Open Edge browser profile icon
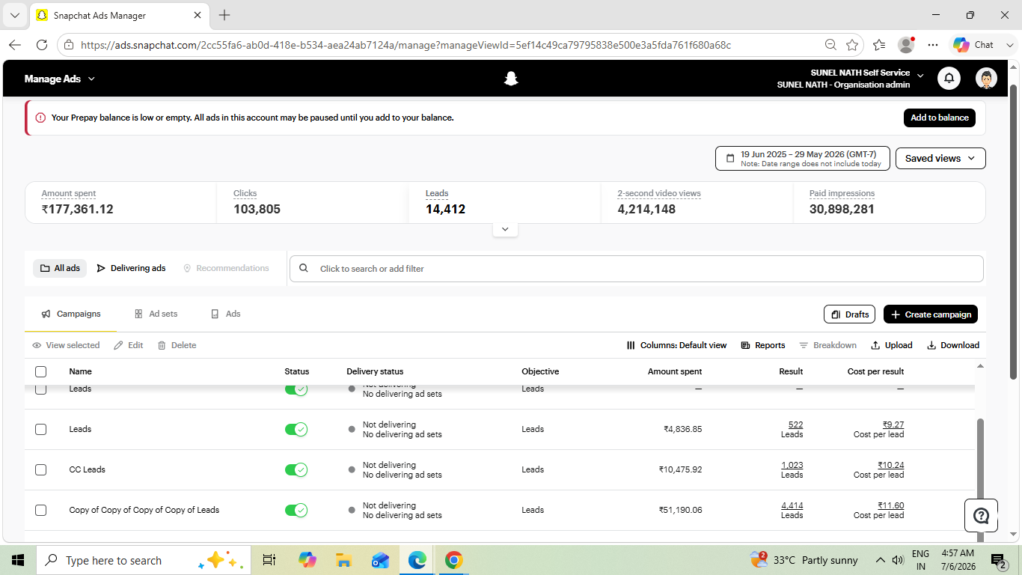This screenshot has height=575, width=1022. pos(906,45)
